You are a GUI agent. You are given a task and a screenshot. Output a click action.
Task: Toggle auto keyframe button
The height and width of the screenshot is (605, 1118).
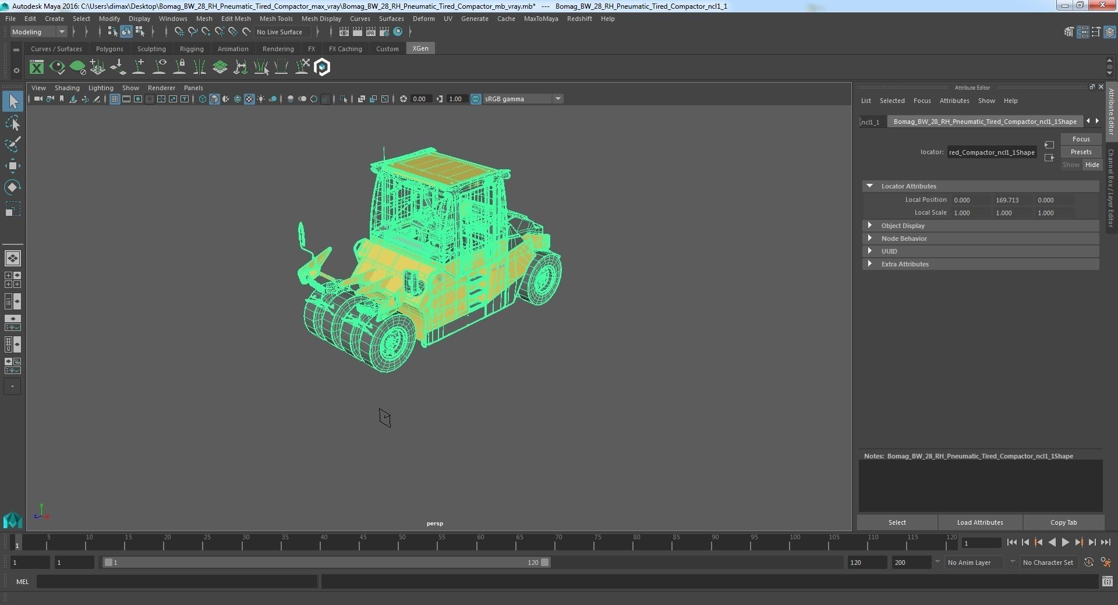1089,563
